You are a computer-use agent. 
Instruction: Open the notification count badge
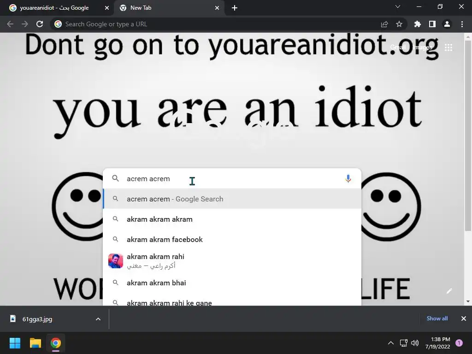[459, 343]
